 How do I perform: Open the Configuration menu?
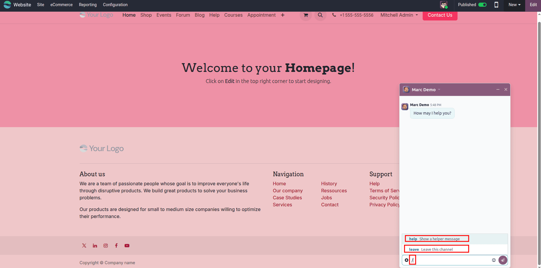tap(115, 5)
